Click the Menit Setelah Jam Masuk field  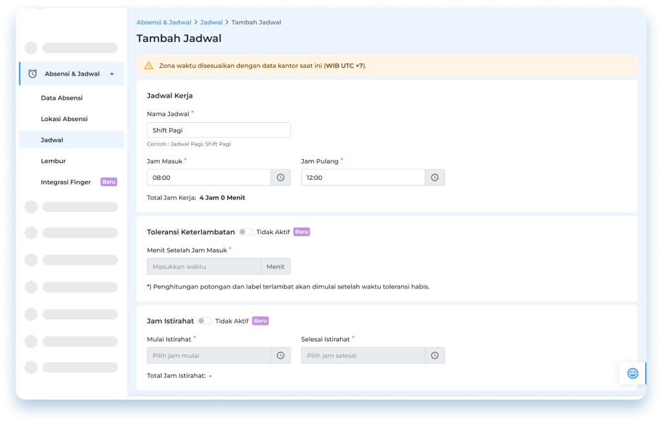click(204, 266)
